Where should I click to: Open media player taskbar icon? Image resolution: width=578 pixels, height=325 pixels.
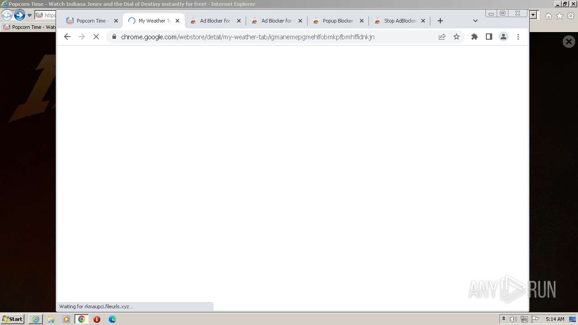point(66,319)
